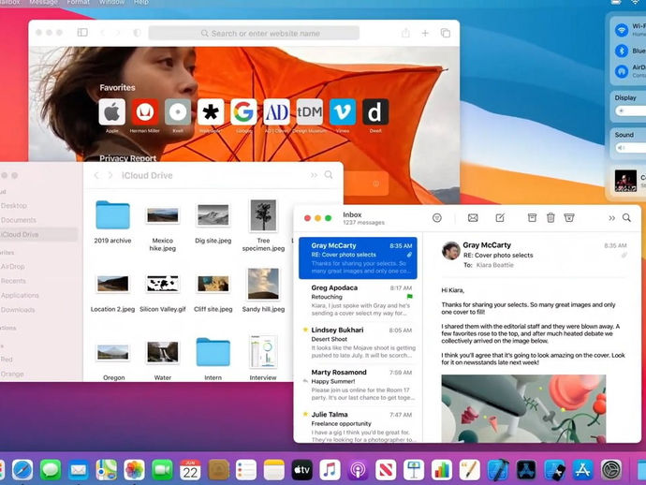Viewport: 646px width, 485px height.
Task: Click Safari privacy shield icon
Action: pyautogui.click(x=138, y=33)
